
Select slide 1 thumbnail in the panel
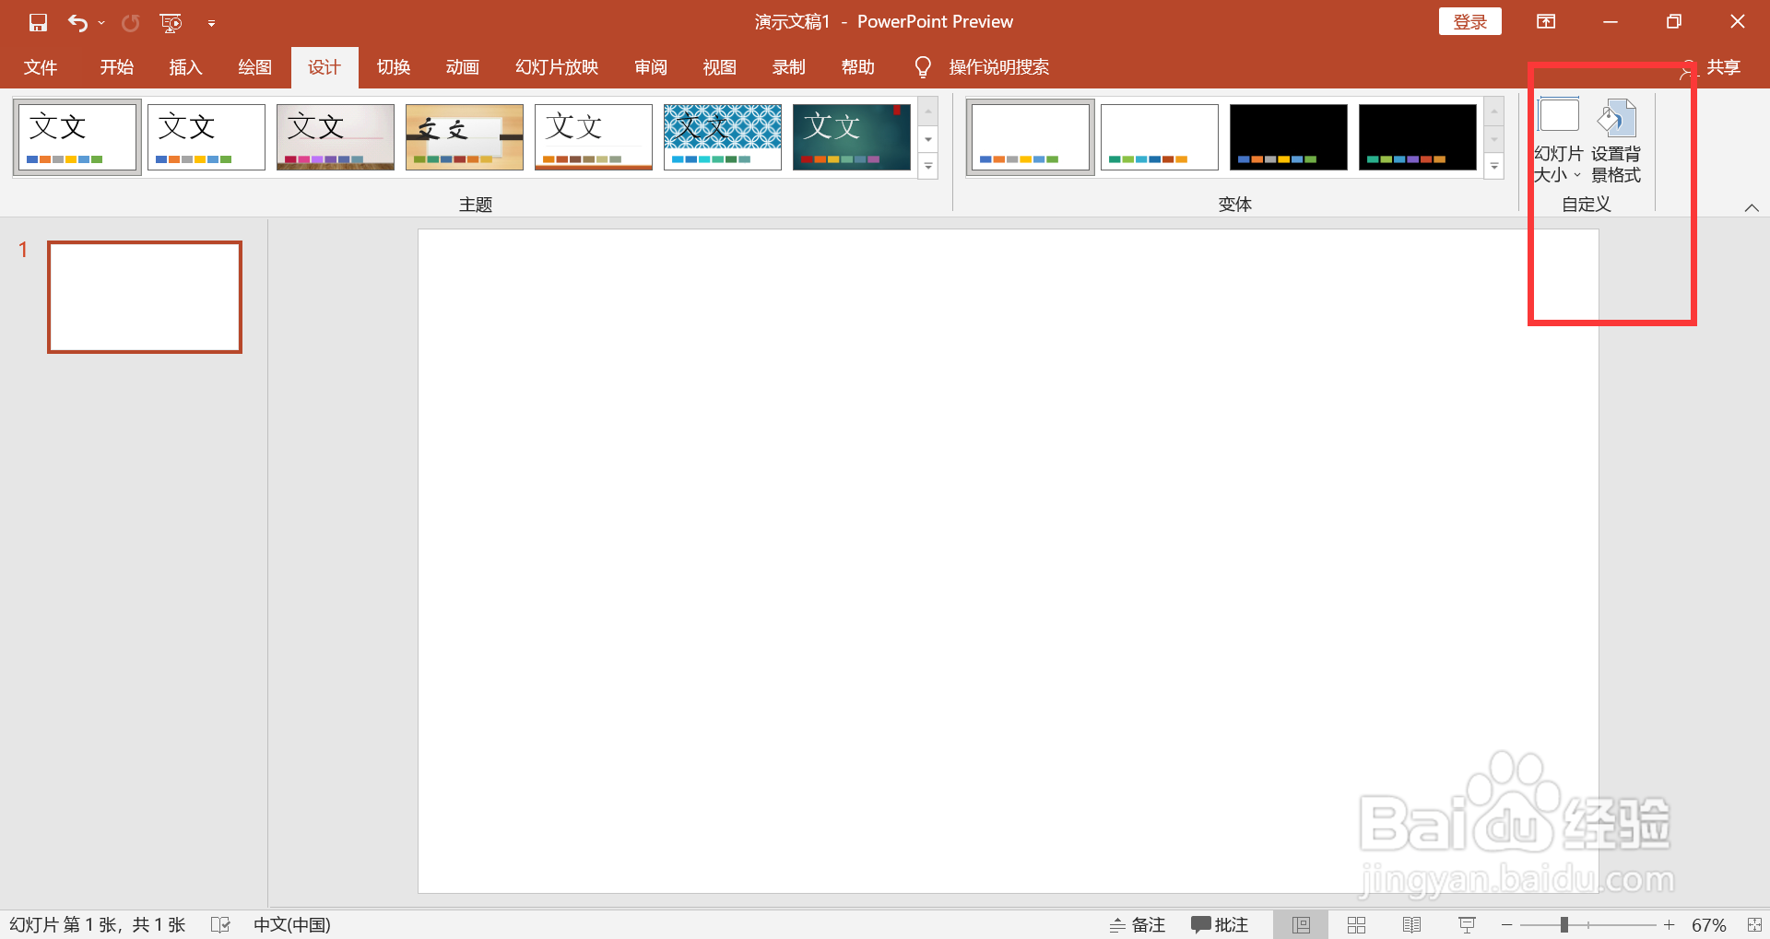(x=145, y=297)
